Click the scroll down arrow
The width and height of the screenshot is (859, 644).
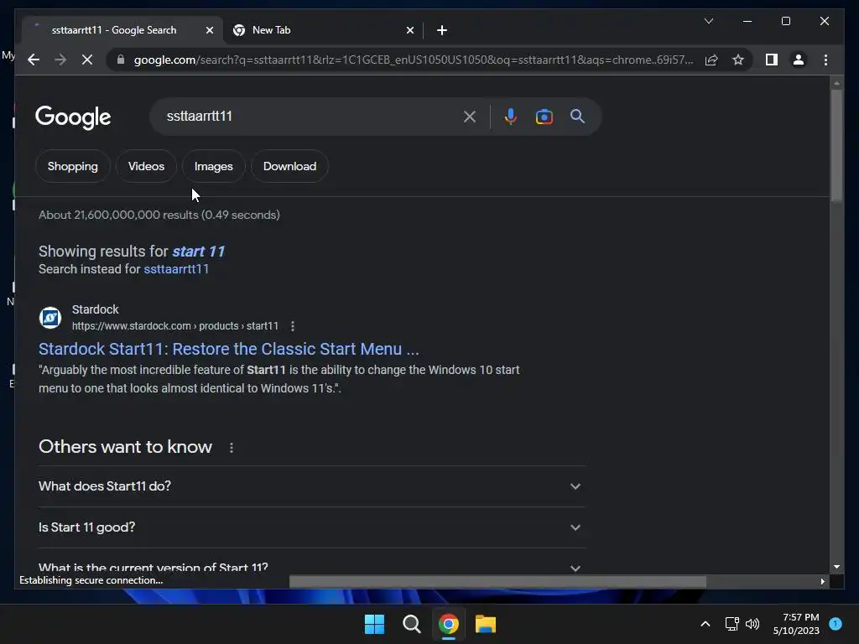coord(836,568)
